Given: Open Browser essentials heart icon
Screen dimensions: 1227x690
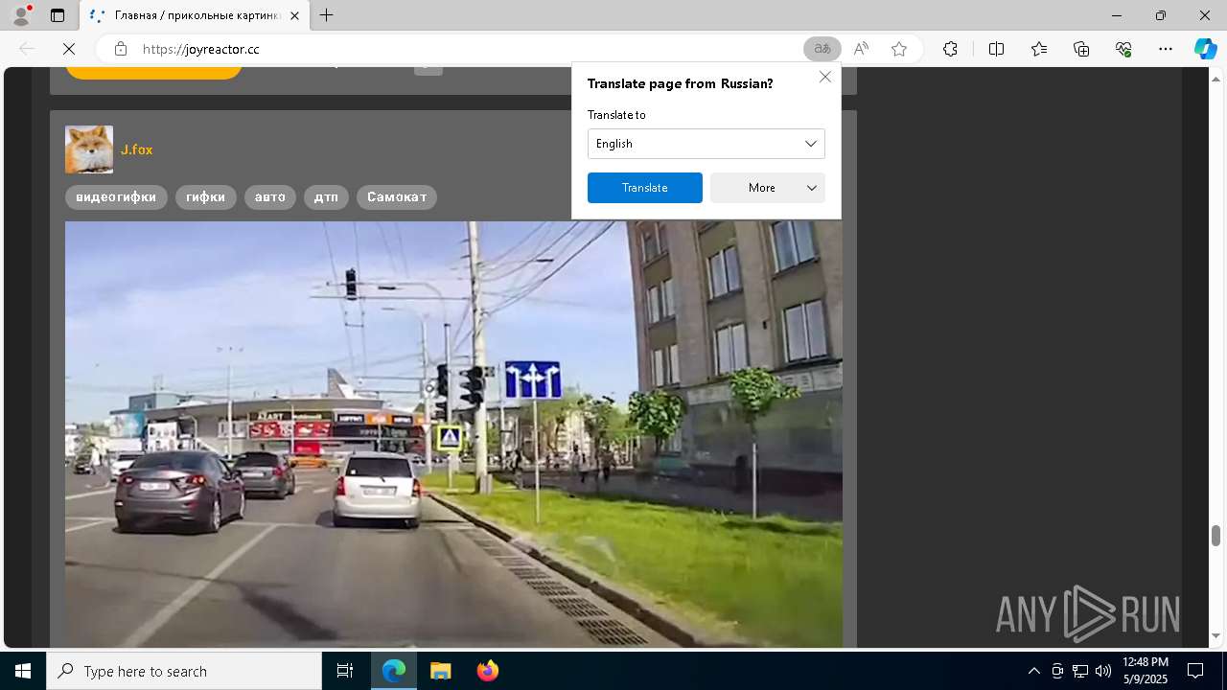Looking at the screenshot, I should 1123,49.
